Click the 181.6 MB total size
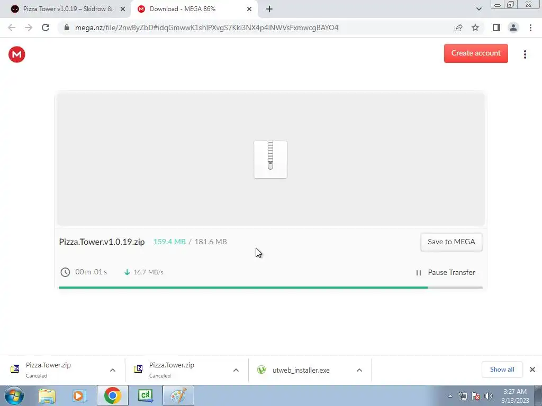Screen dimensions: 542x406 (x=211, y=242)
